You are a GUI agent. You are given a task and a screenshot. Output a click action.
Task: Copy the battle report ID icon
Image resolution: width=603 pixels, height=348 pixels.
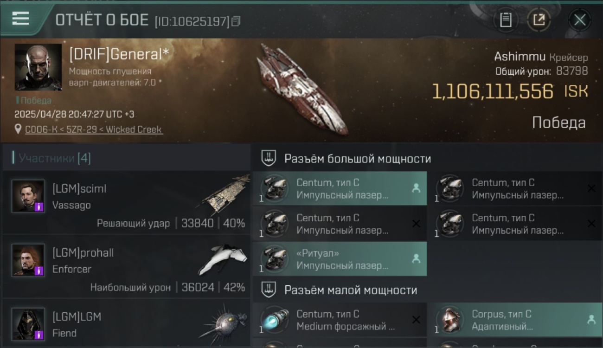click(x=236, y=21)
